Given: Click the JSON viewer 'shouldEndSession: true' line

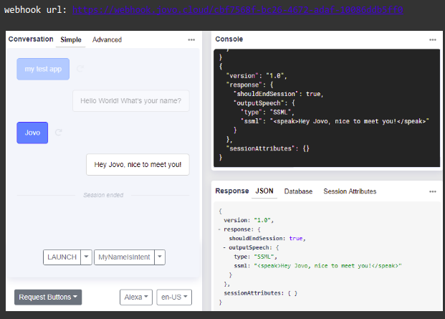Looking at the screenshot, I should 267,239.
